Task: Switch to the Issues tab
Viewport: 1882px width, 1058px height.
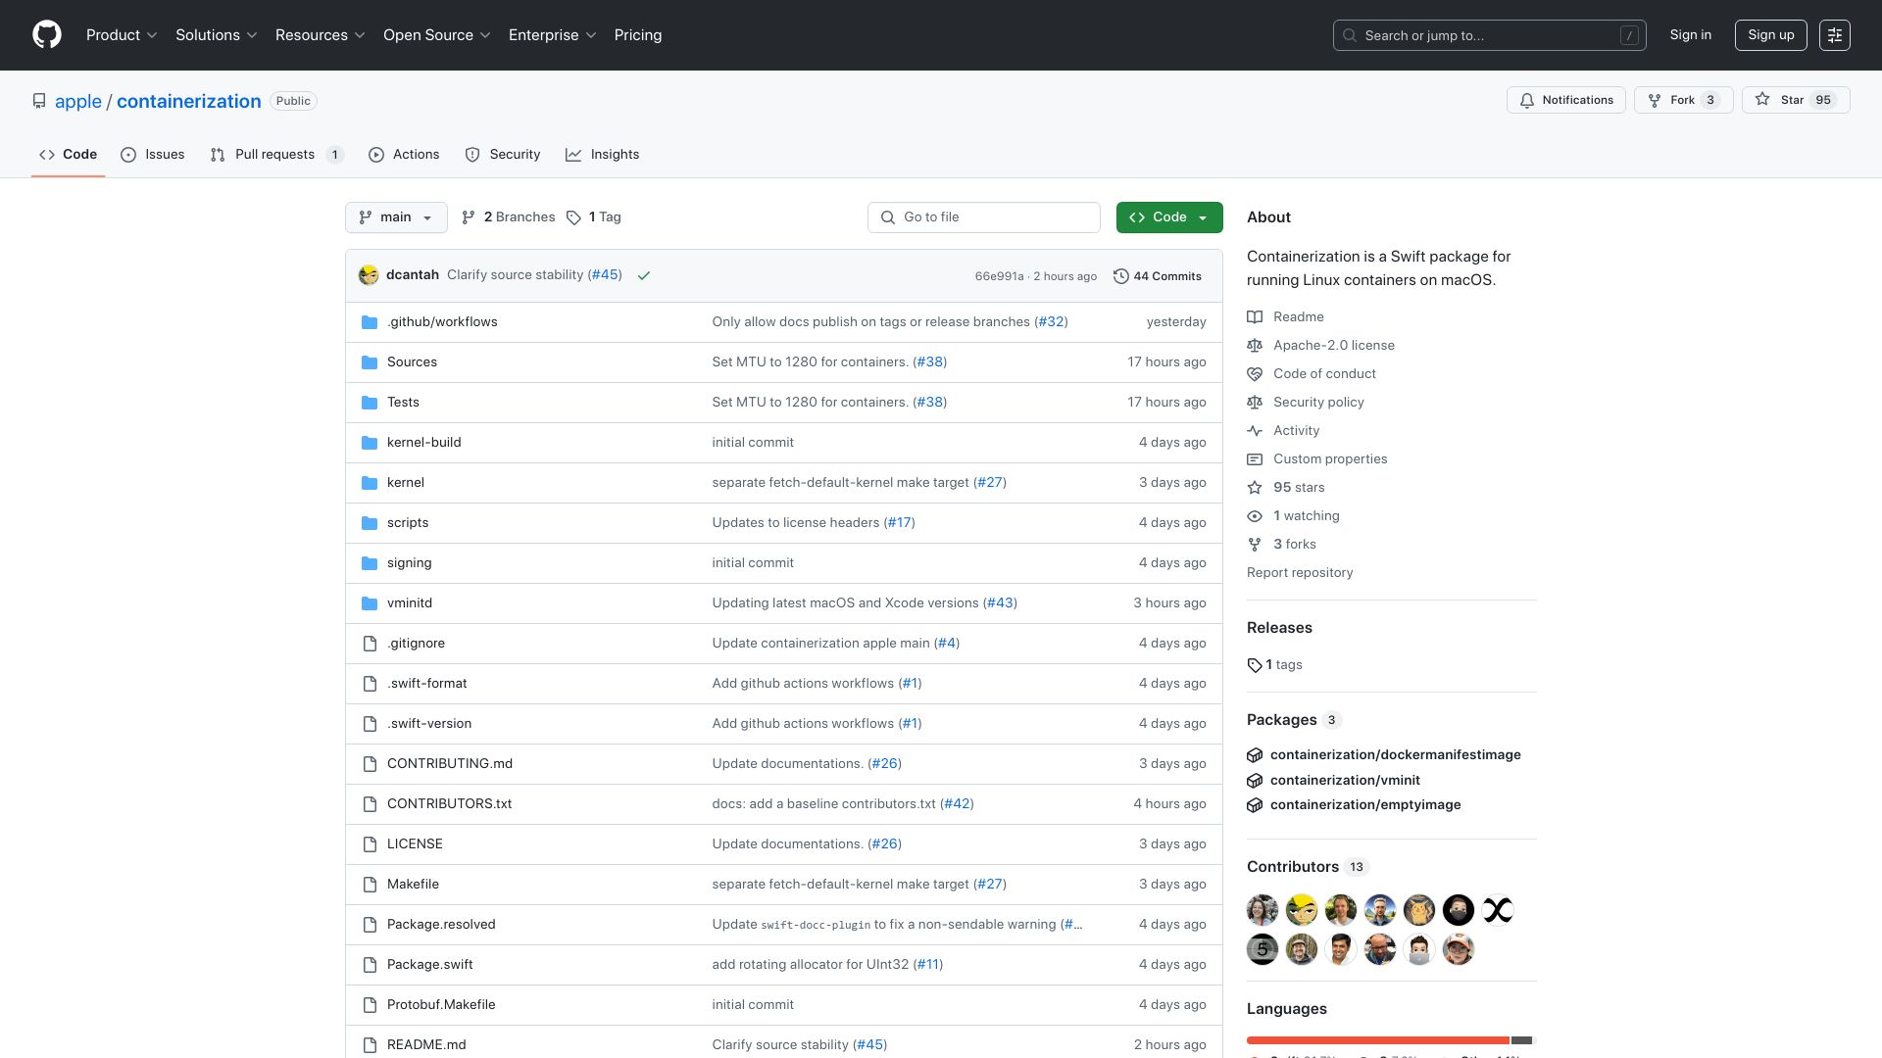Action: click(x=153, y=155)
